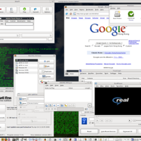Click the blue add icon in GNOME MPlayer

pos(54,105)
